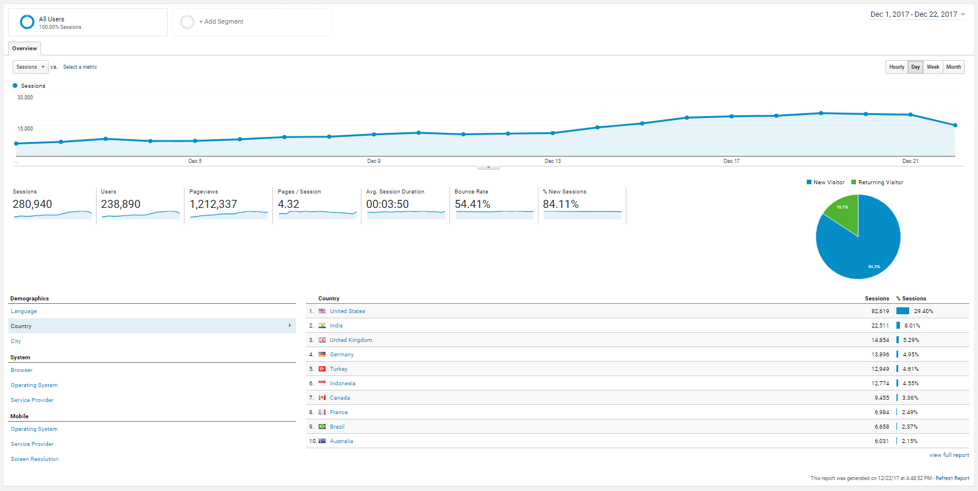Image resolution: width=978 pixels, height=491 pixels.
Task: Select Language under Demographics
Action: [x=24, y=311]
